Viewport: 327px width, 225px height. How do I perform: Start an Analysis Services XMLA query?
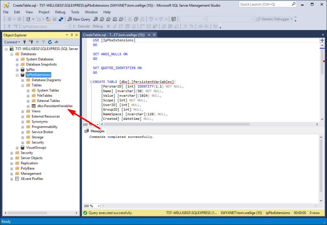click(115, 19)
